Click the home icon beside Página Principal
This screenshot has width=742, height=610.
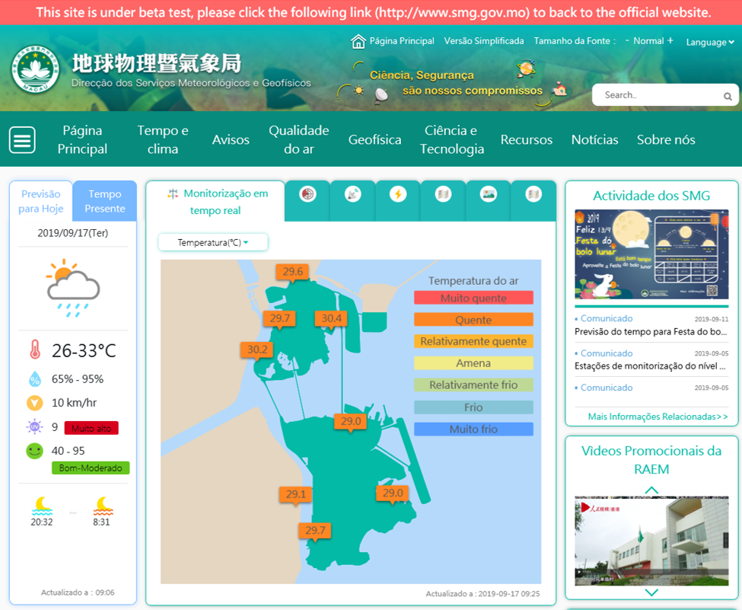click(358, 41)
